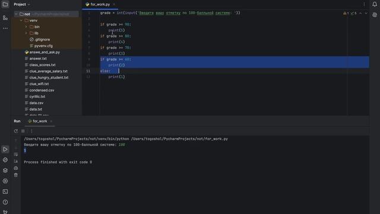
Task: Open the notifications bell icon
Action: click(x=375, y=4)
